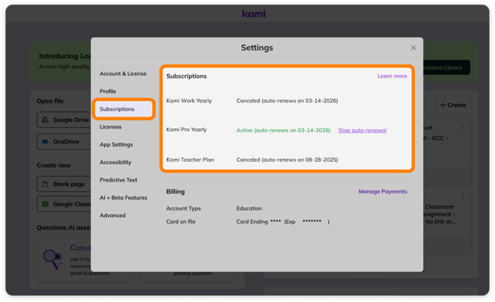Image resolution: width=495 pixels, height=302 pixels.
Task: Click Kami Pro Yearly subscription name
Action: 187,130
